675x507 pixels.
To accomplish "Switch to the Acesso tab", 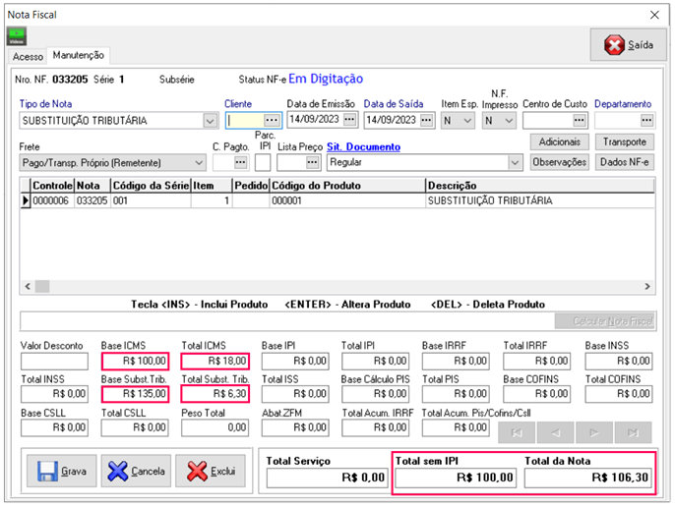I will pyautogui.click(x=28, y=56).
